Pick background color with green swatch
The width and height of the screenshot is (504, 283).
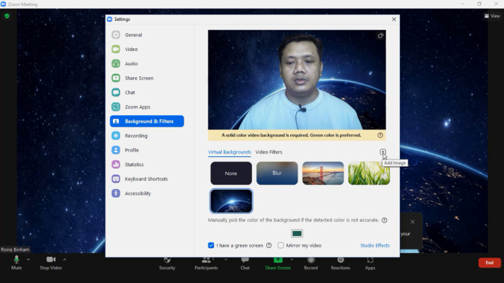tap(296, 233)
